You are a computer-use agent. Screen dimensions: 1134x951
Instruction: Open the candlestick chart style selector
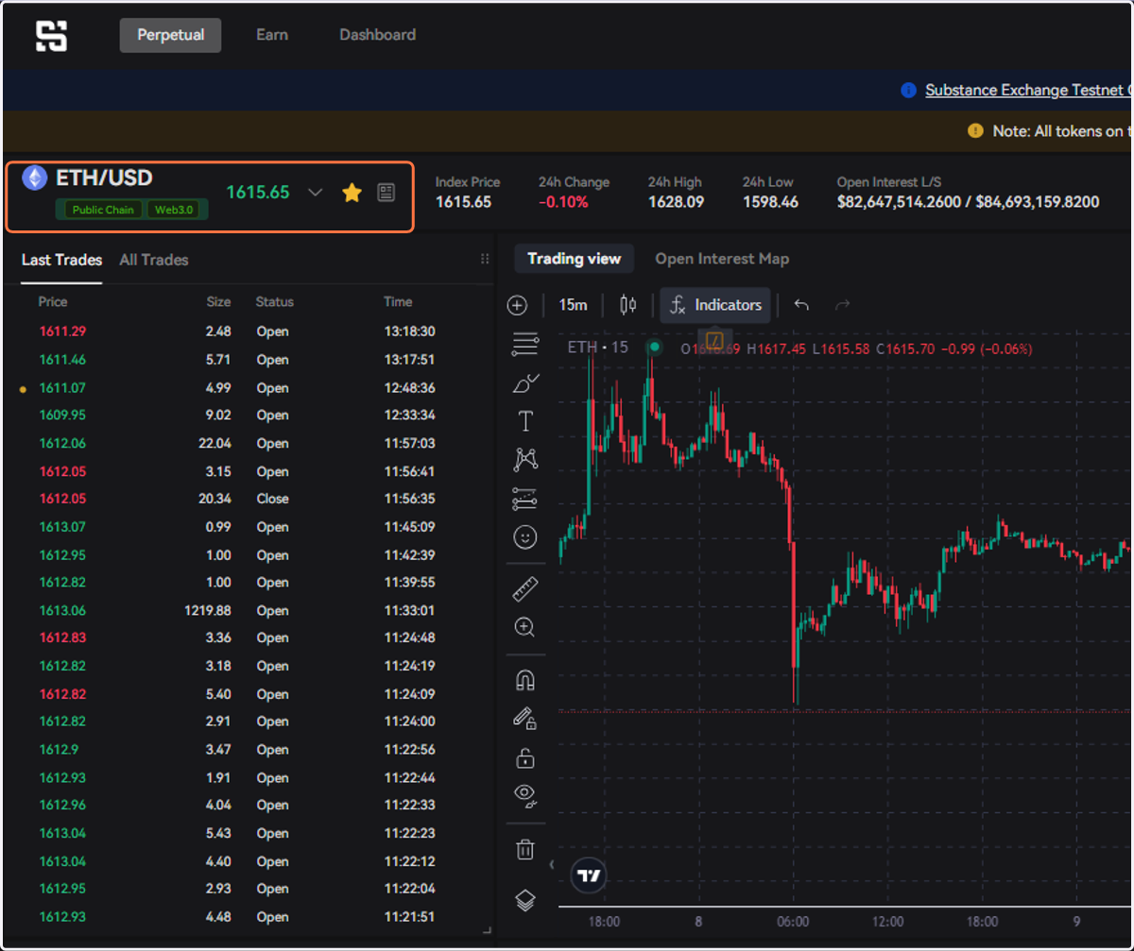627,305
